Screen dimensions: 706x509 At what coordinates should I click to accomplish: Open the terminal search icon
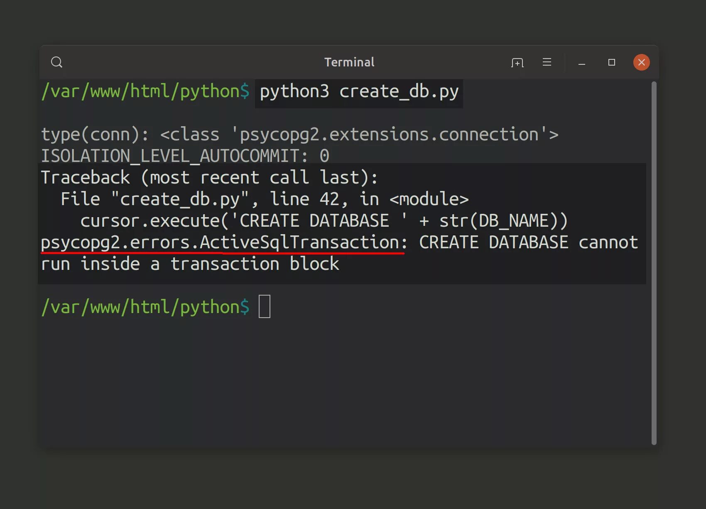tap(56, 62)
